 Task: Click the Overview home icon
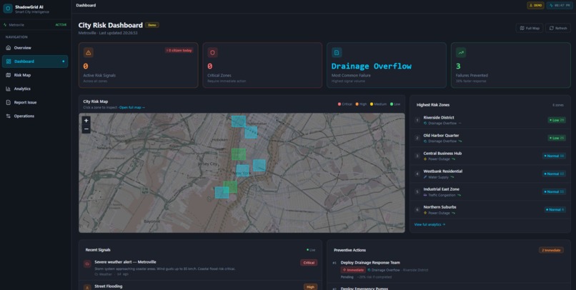(x=9, y=48)
